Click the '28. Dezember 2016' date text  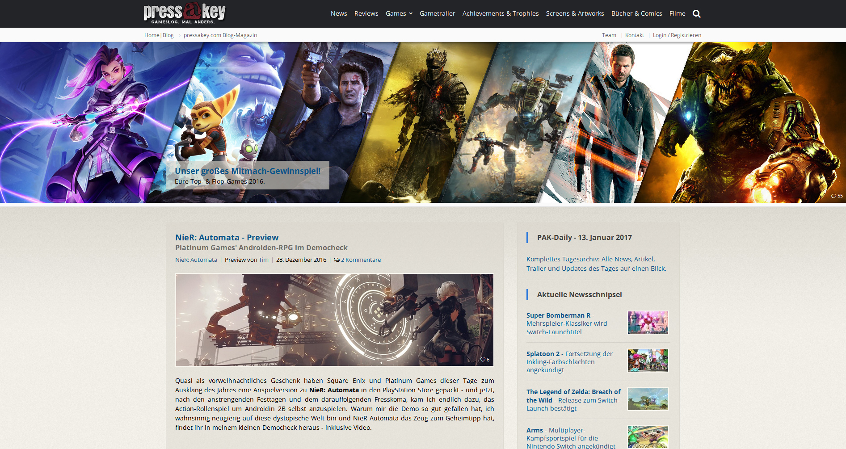[x=301, y=260]
